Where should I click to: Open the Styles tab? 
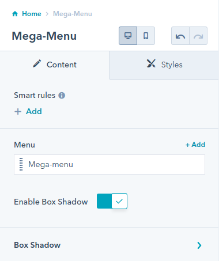tap(164, 65)
